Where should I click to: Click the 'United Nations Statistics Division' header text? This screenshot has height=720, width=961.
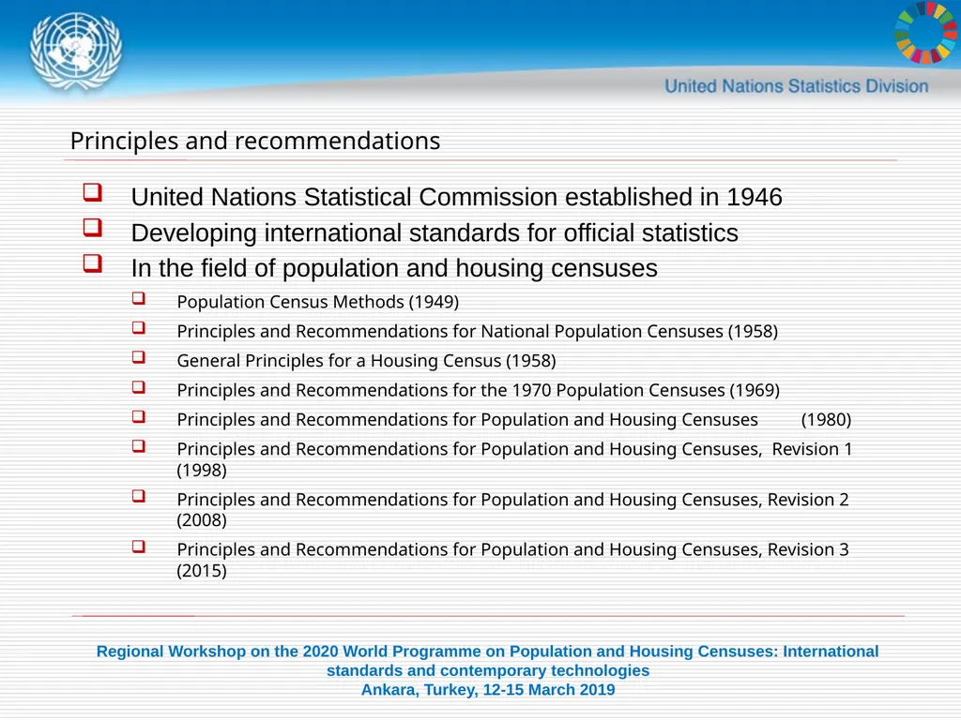click(796, 86)
